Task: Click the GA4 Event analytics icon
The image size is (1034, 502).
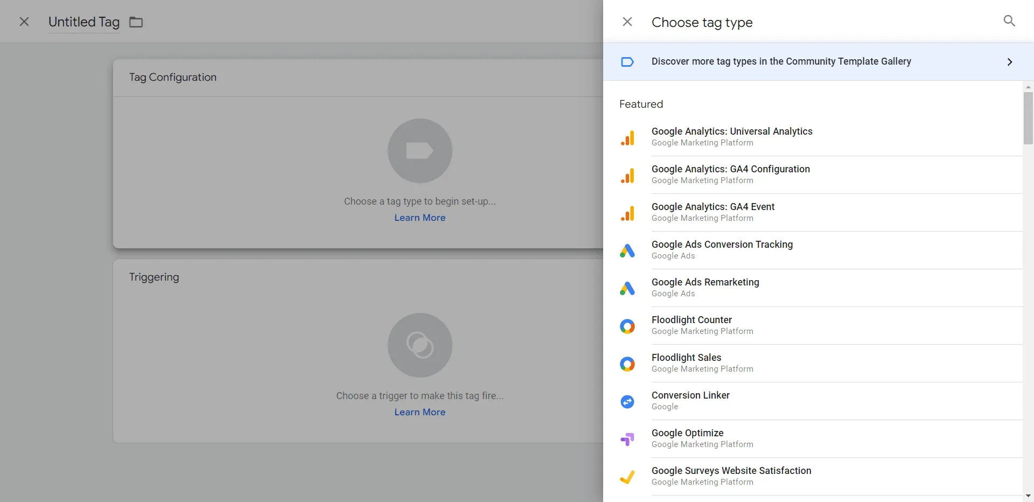Action: (627, 213)
